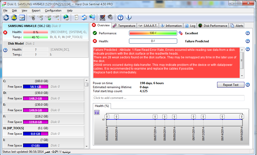257x155 pixels.
Task: Switch to the Overview tab
Action: (x=101, y=25)
